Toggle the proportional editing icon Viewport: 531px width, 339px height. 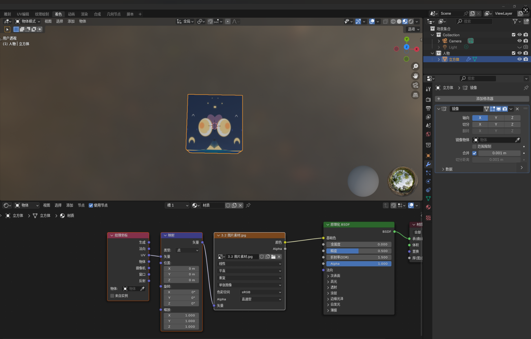pyautogui.click(x=228, y=21)
